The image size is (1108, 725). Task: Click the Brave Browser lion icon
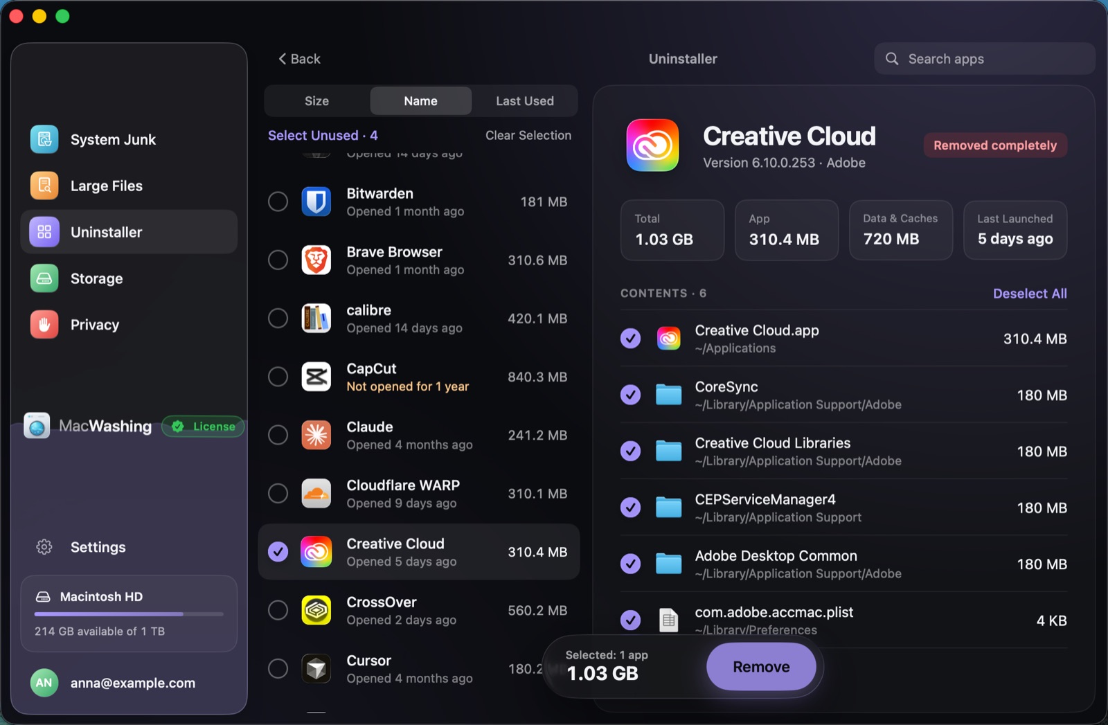(316, 260)
